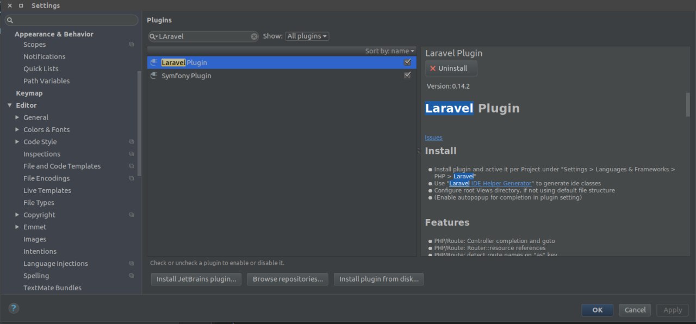Disable the Laravel Plugin checkbox

tap(407, 63)
